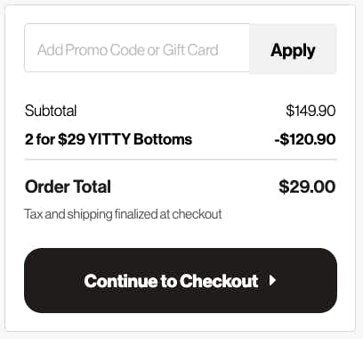Click the $149.90 subtotal amount
Screen dimensions: 363x339
pos(311,111)
